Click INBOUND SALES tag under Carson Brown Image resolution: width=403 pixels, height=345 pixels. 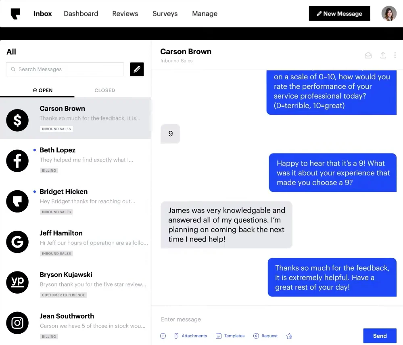click(56, 129)
